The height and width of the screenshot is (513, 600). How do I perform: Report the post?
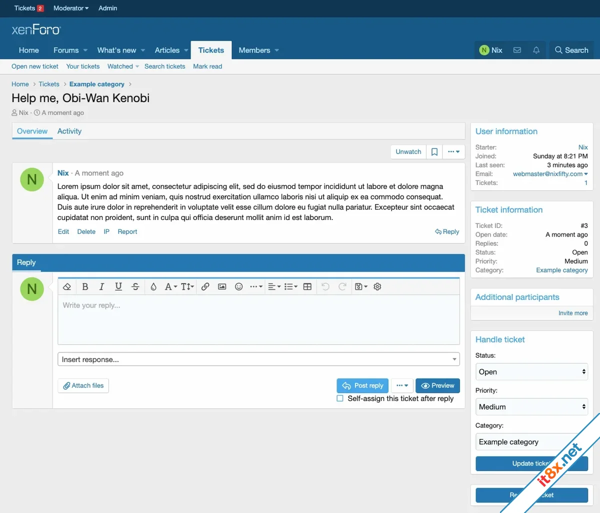pos(127,231)
